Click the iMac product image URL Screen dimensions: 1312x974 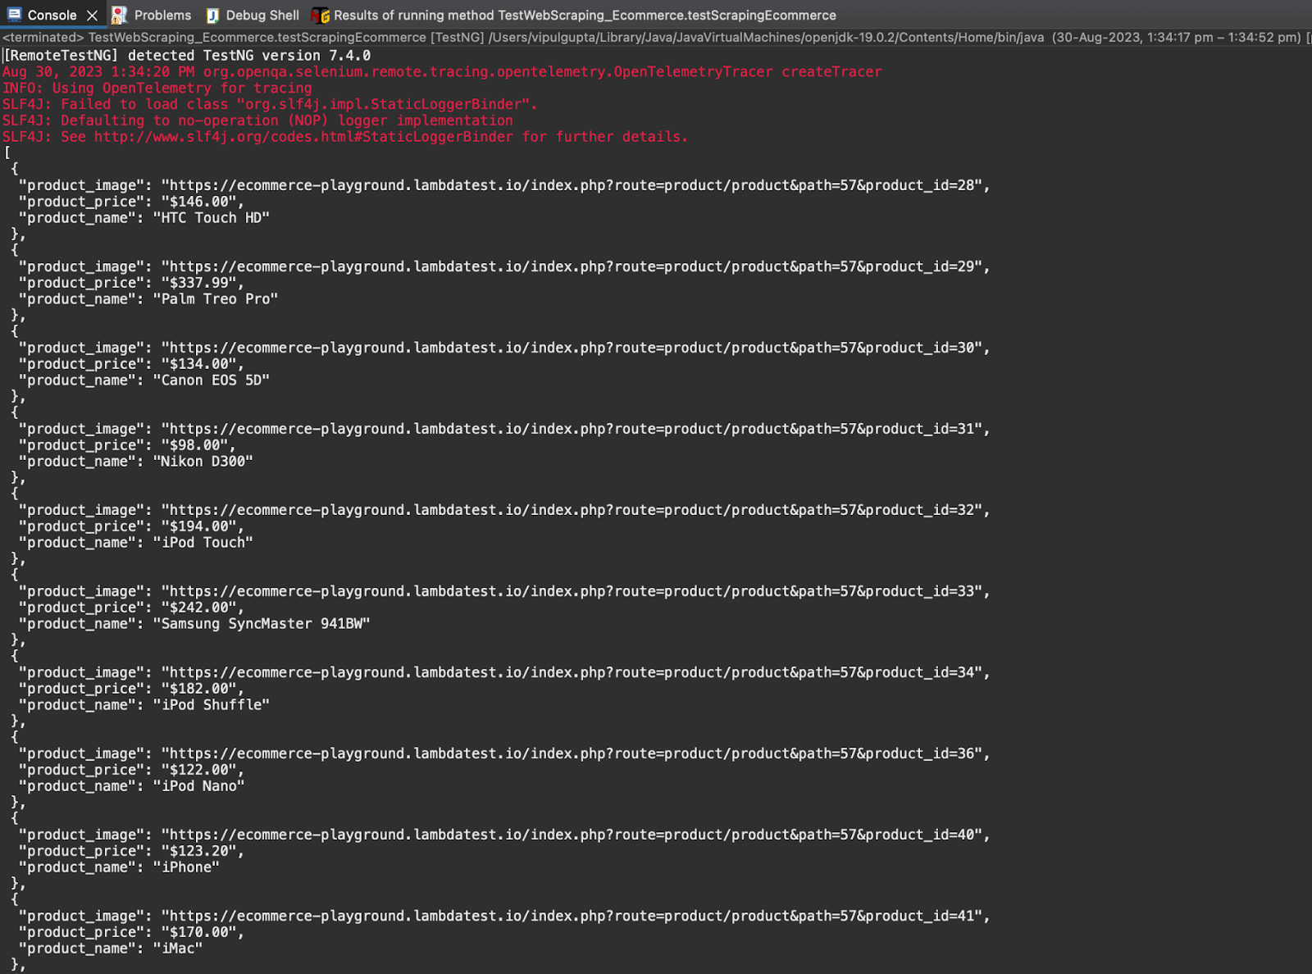coord(574,916)
